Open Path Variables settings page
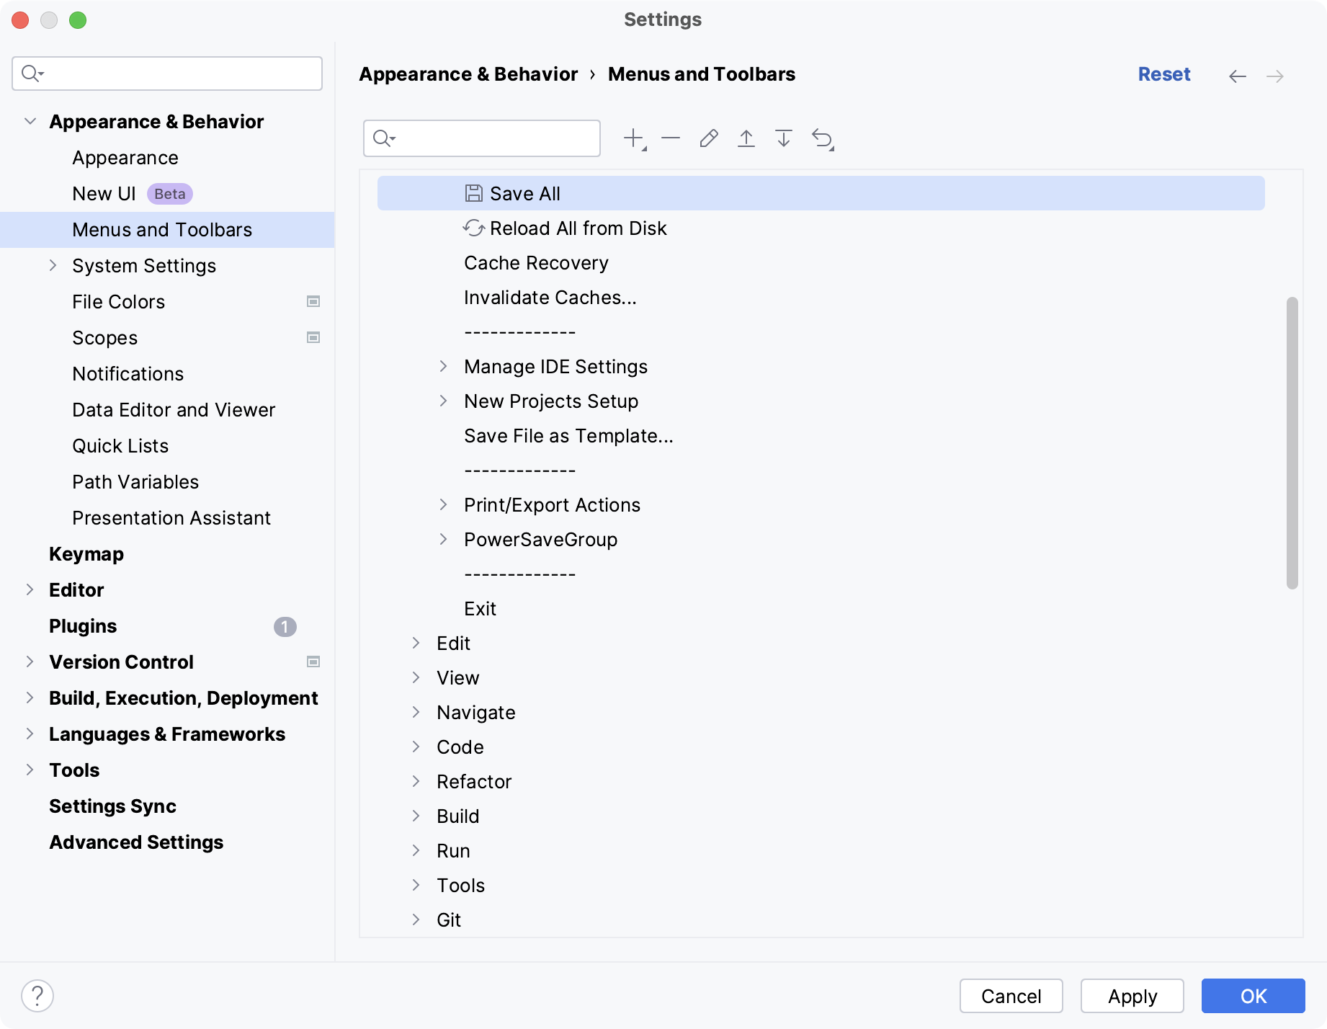This screenshot has width=1327, height=1029. click(x=135, y=482)
